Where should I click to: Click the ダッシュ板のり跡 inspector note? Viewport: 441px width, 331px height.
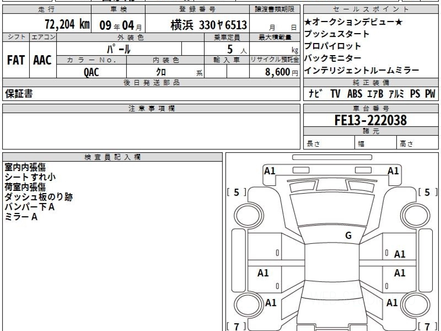tap(39, 197)
